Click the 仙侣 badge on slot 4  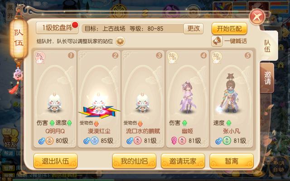click(x=173, y=58)
